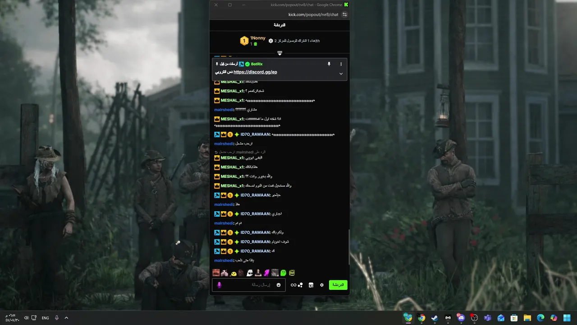577x325 pixels.
Task: Insert the angry yellow-green face emote
Action: [292, 273]
